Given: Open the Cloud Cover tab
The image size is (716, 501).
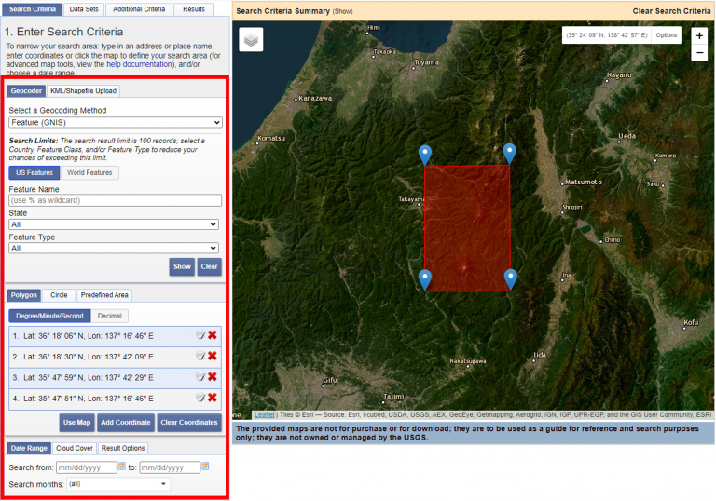Looking at the screenshot, I should click(75, 448).
